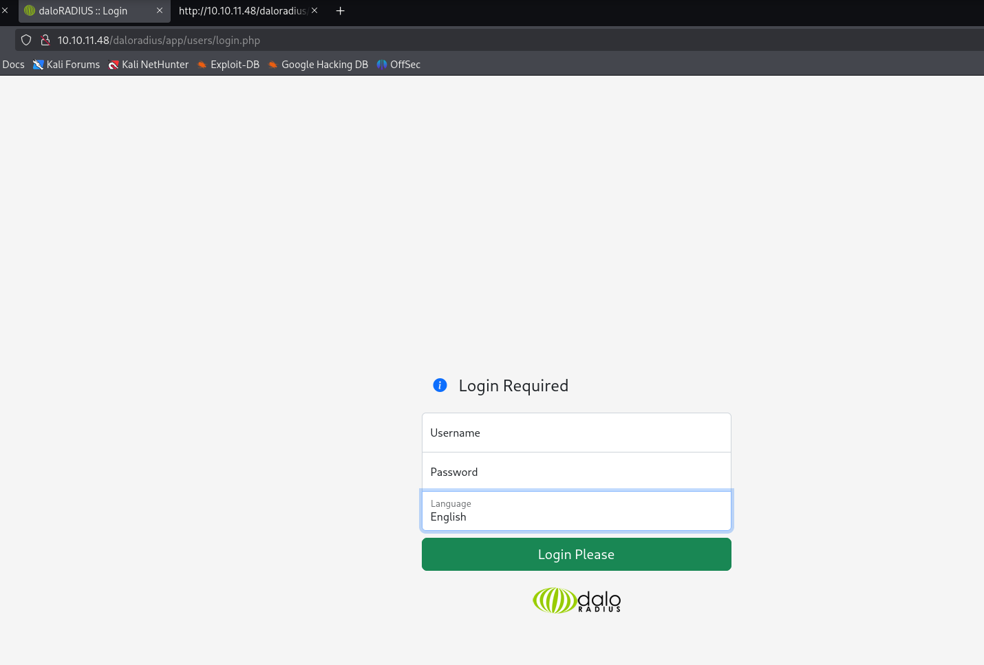The width and height of the screenshot is (984, 665).
Task: Click the Username input field
Action: [x=577, y=433]
